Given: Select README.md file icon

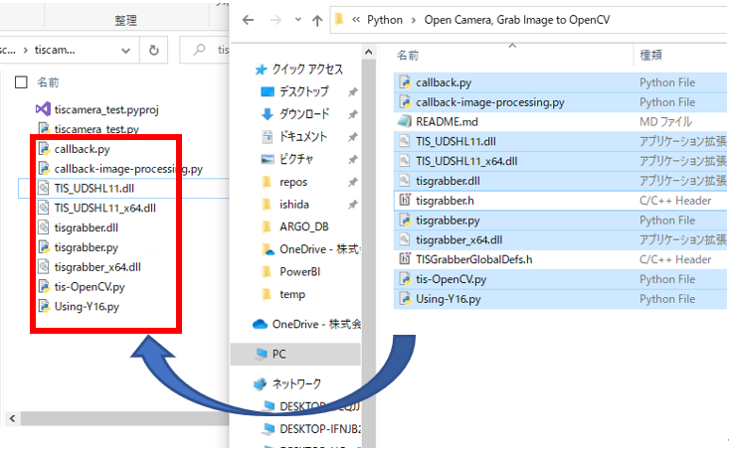Looking at the screenshot, I should coord(405,121).
